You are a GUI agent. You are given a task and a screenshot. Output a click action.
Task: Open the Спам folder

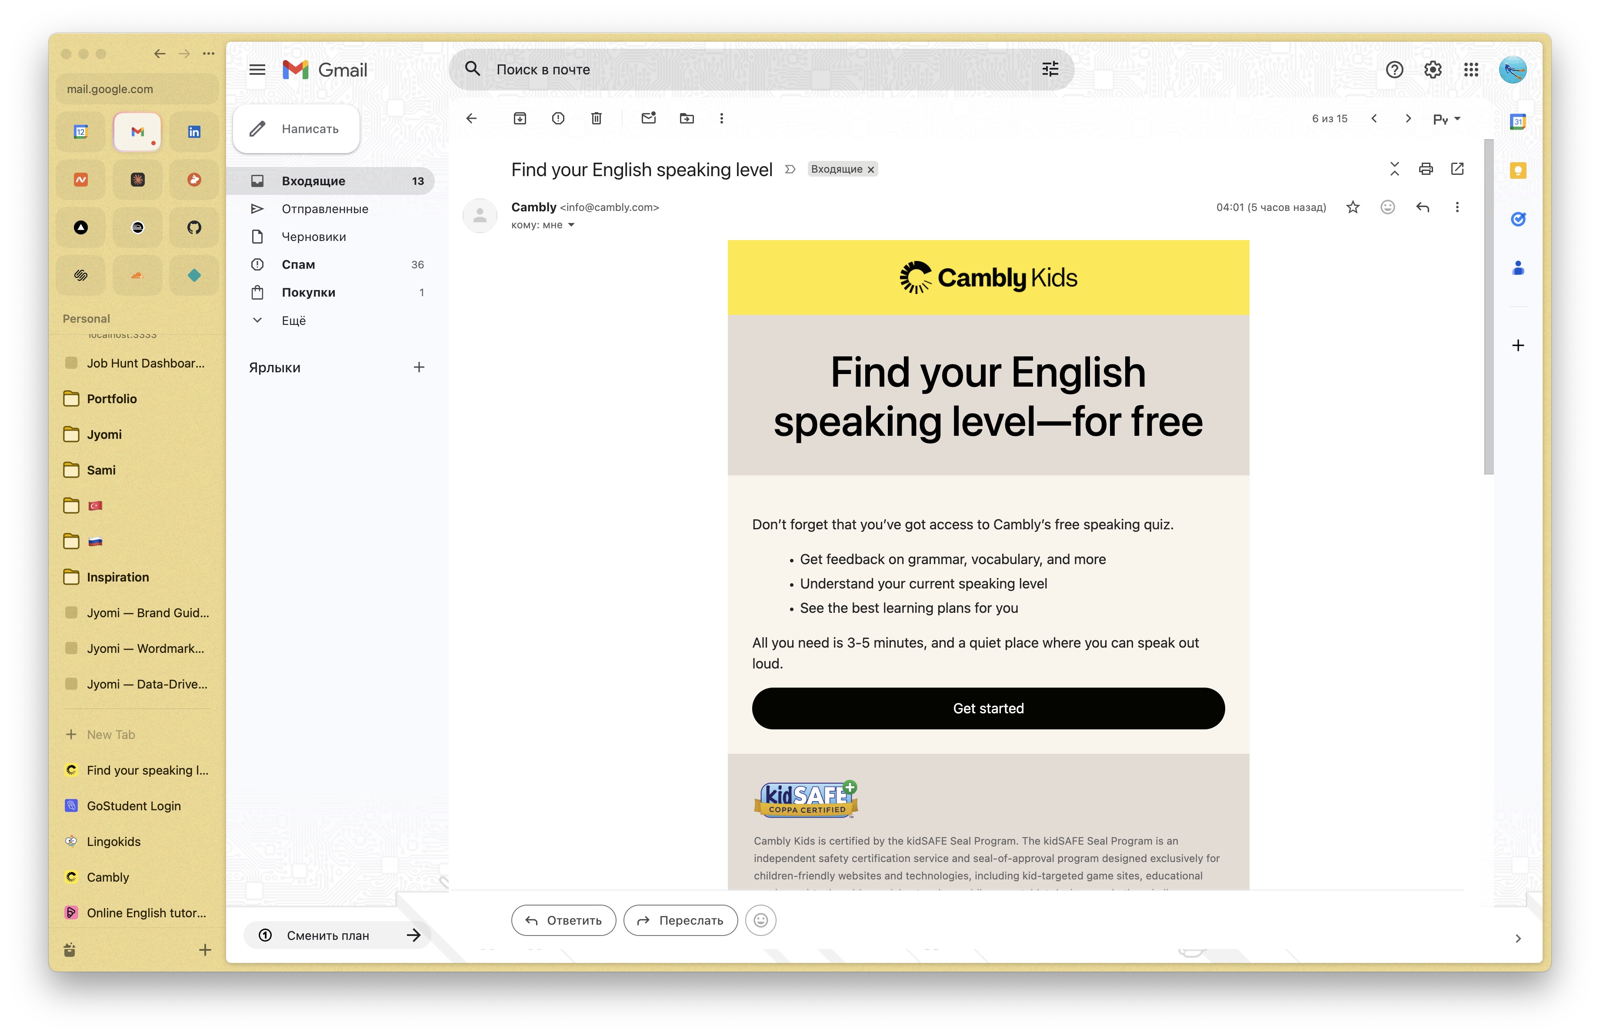coord(299,265)
